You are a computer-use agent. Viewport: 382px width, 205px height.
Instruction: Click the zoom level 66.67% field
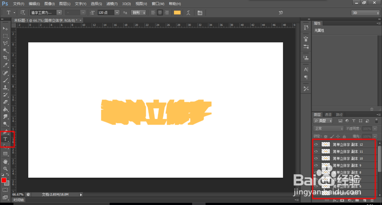(18, 194)
